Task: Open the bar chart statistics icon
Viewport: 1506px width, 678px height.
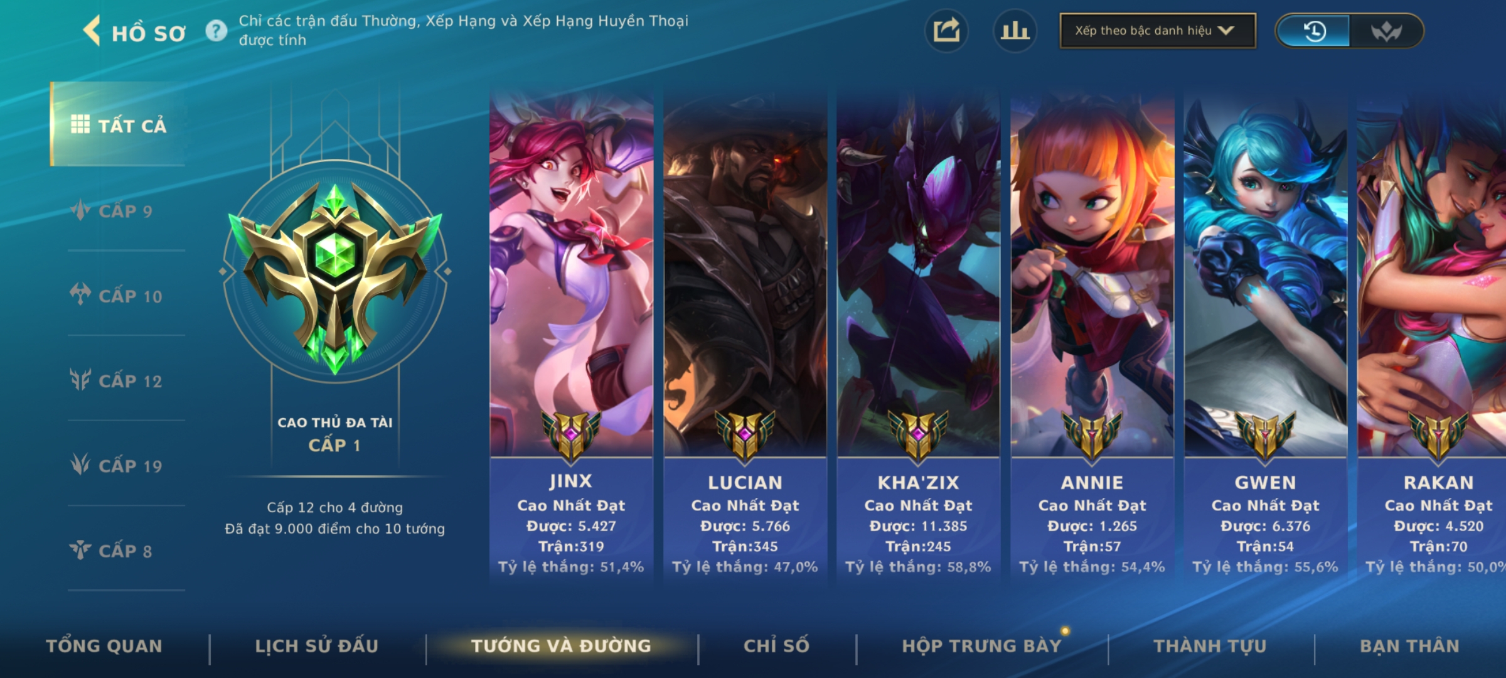Action: click(x=1015, y=31)
